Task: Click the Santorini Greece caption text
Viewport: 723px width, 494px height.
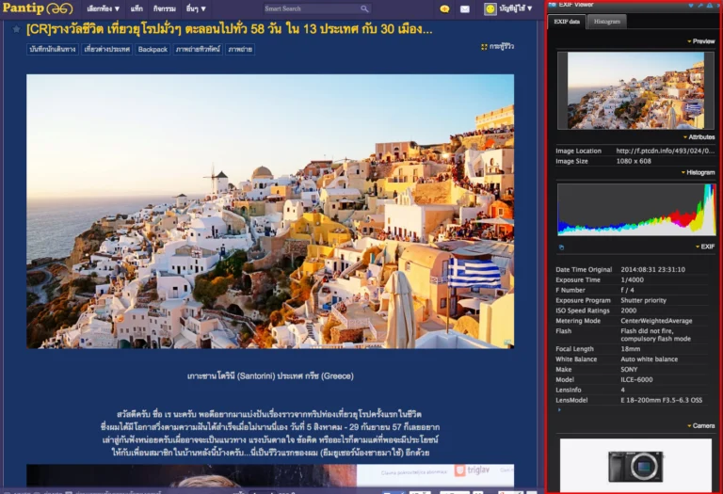Action: click(x=270, y=376)
